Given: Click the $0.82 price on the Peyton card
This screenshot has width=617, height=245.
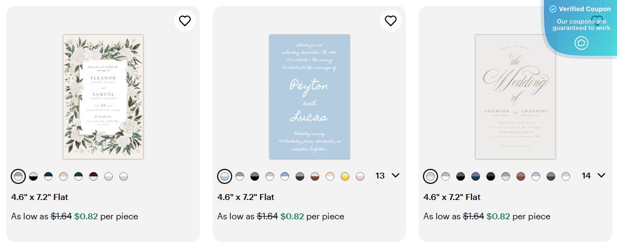Looking at the screenshot, I should 292,217.
